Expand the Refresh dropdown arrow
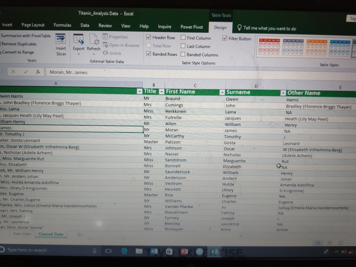This screenshot has height=267, width=356. pos(94,54)
